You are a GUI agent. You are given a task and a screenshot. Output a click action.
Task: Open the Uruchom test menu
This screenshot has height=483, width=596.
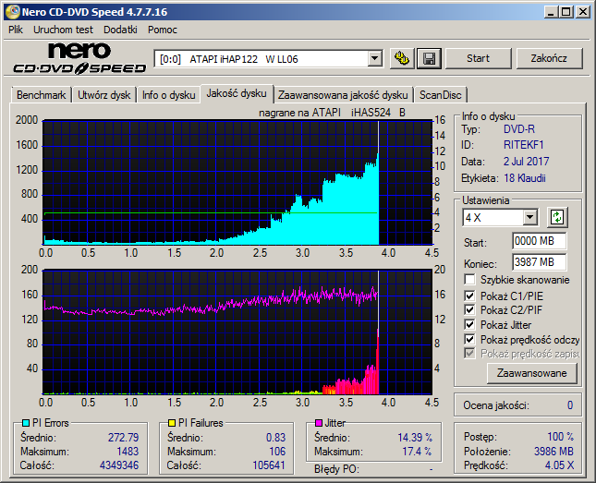pos(63,30)
